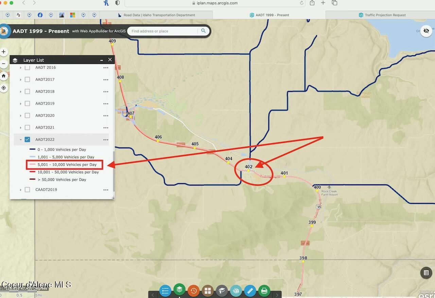Click the ruler Measurement tool icon
The height and width of the screenshot is (298, 435).
[x=250, y=291]
